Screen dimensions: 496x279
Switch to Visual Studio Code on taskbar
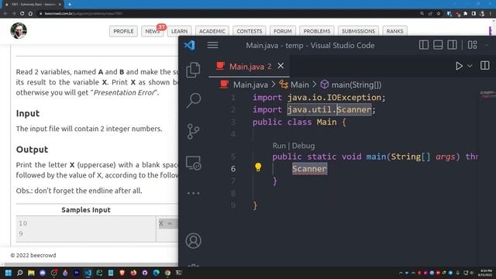pos(88,273)
